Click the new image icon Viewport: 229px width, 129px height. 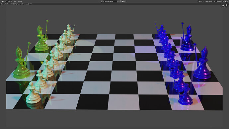point(120,1)
